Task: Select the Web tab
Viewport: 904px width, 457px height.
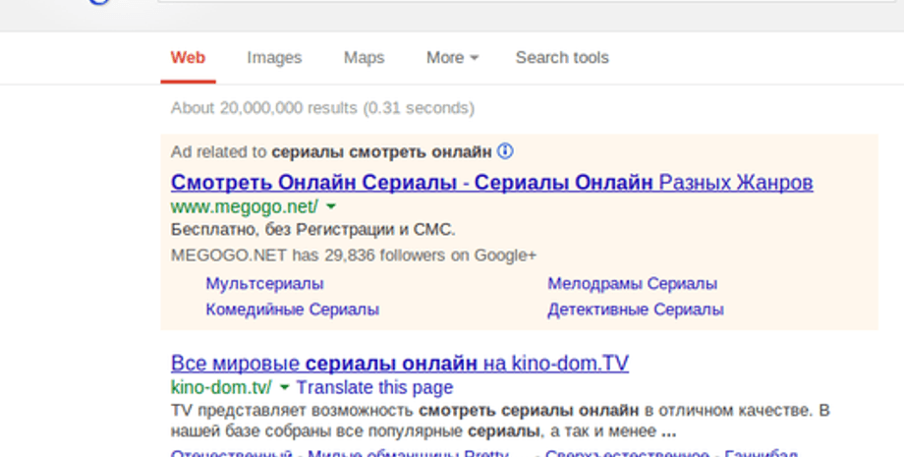Action: tap(188, 58)
